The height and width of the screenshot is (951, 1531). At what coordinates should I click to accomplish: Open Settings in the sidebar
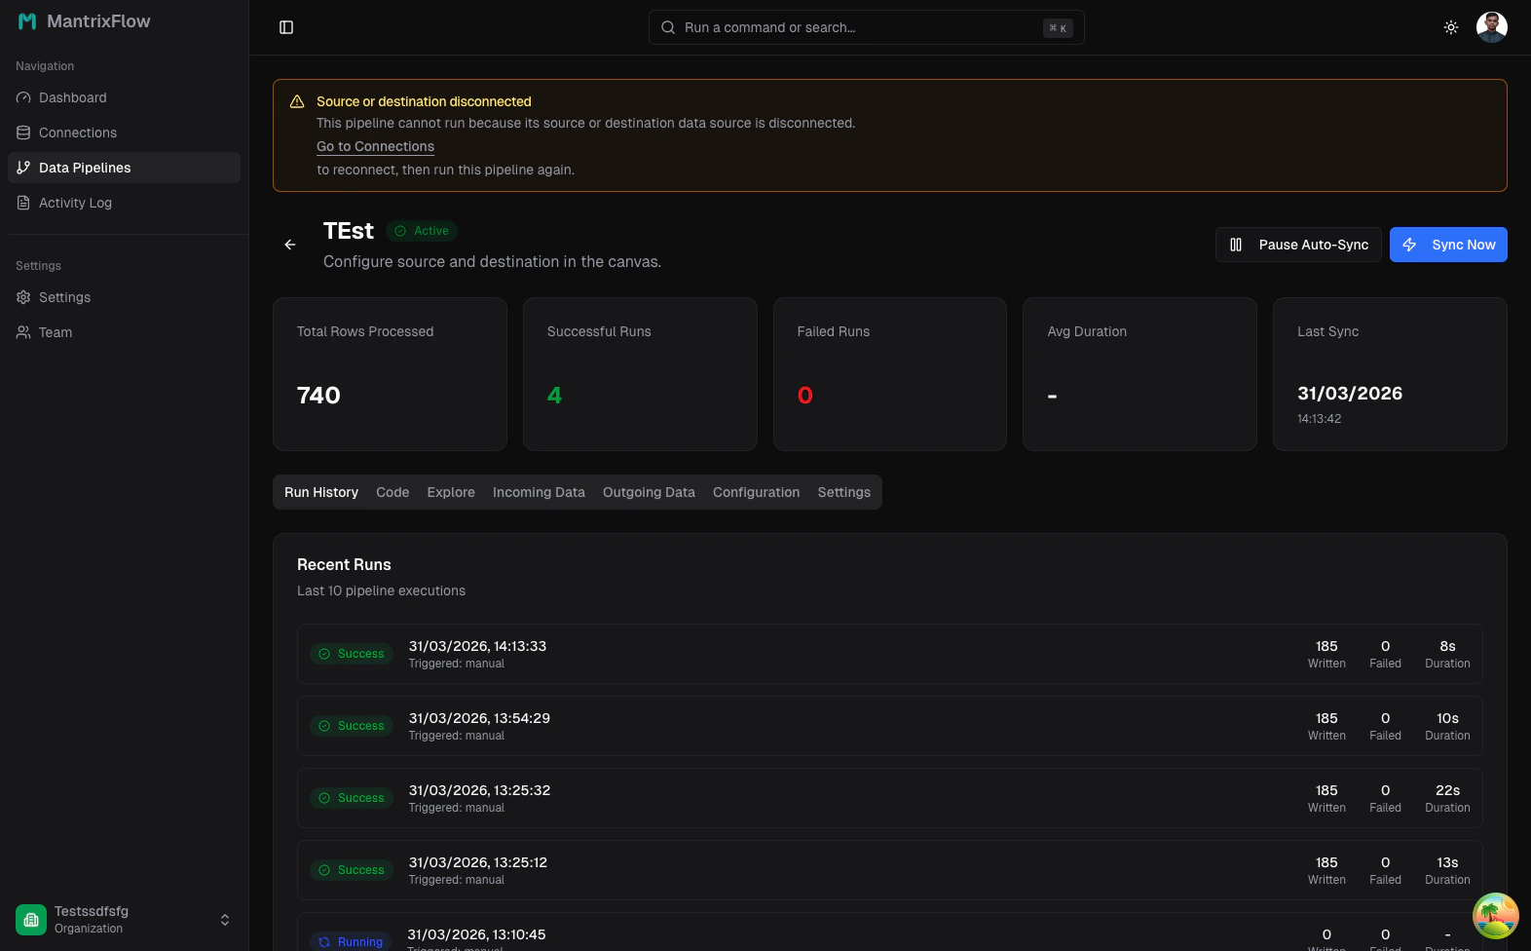pyautogui.click(x=124, y=297)
